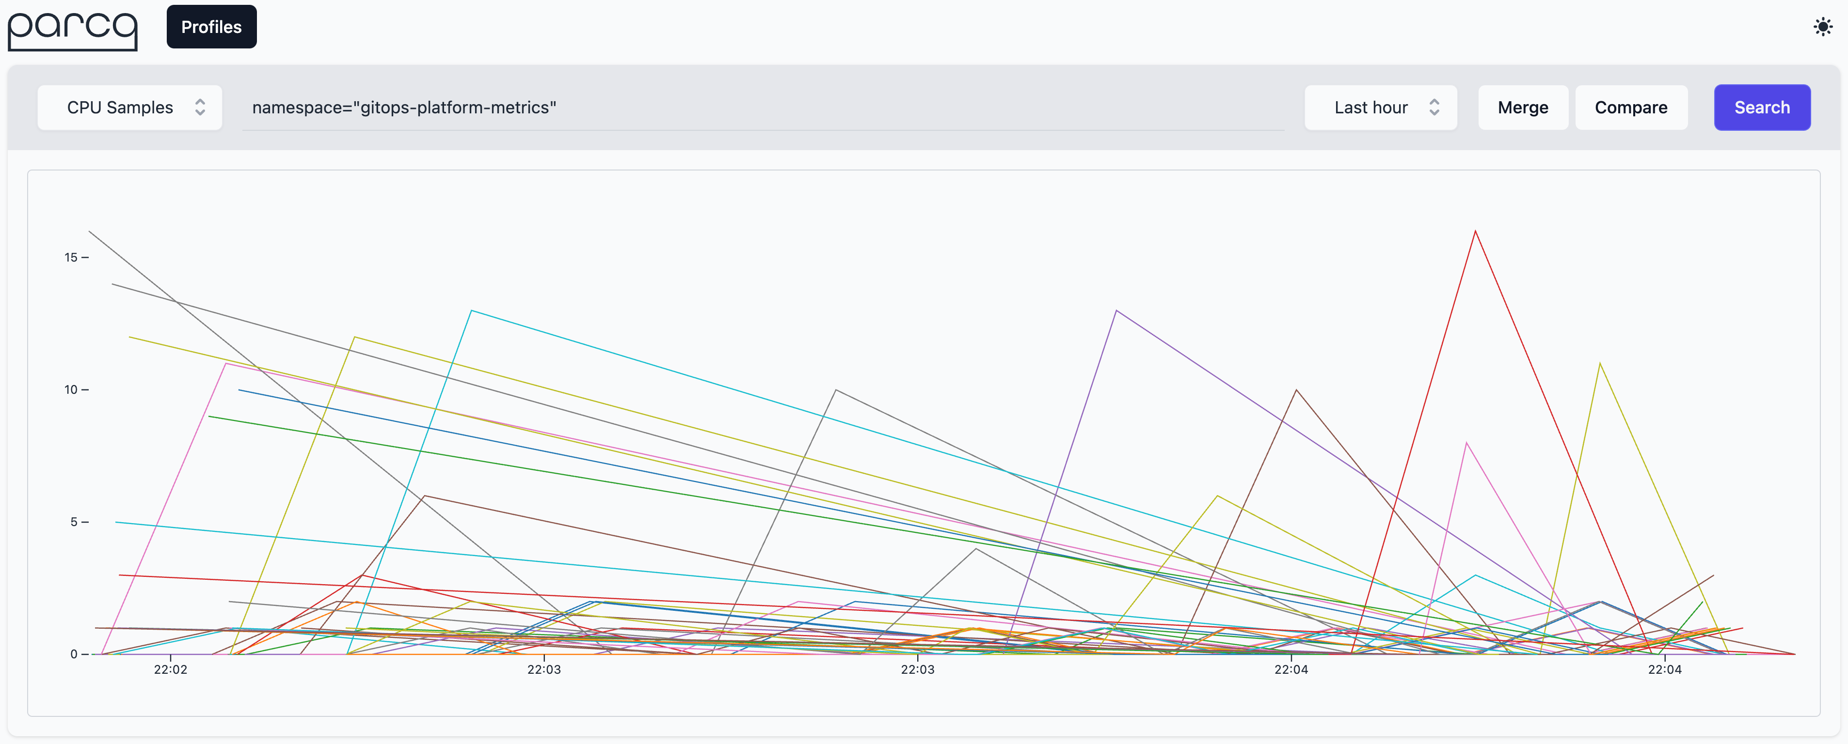Click the olive peak at 11 on right
Screen dimensions: 1848x744
coord(1600,364)
